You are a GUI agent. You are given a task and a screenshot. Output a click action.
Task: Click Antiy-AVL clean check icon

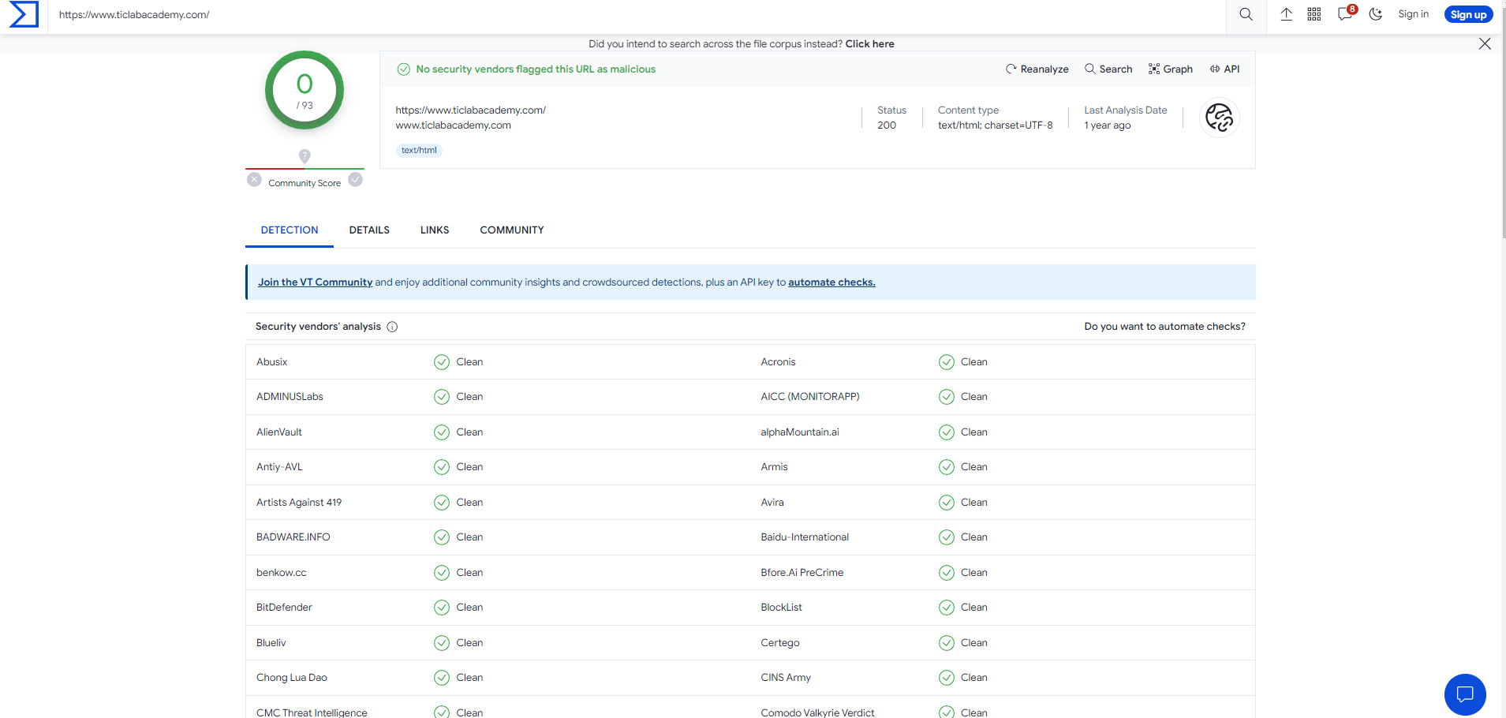pyautogui.click(x=442, y=467)
